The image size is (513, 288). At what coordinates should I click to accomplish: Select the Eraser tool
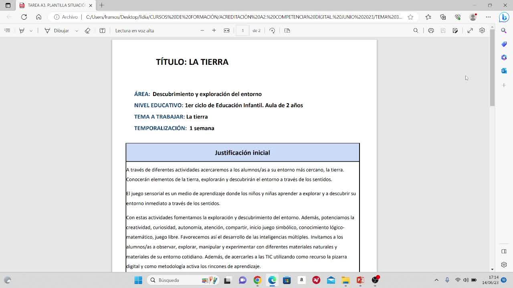coord(87,30)
